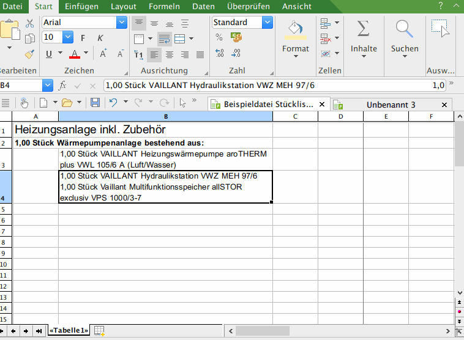
Task: Switch to Unbenannt 3 document tab
Action: pyautogui.click(x=391, y=105)
